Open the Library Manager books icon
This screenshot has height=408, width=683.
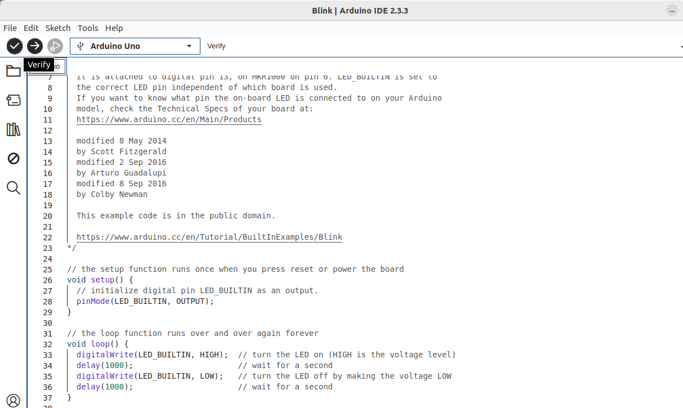click(14, 129)
